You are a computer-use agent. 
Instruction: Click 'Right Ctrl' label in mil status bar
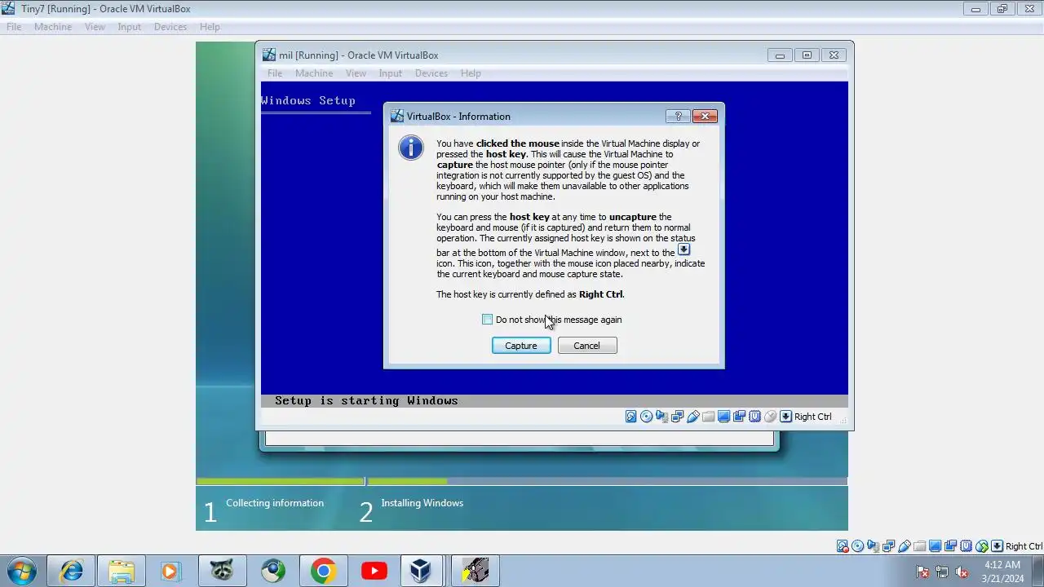tap(813, 417)
